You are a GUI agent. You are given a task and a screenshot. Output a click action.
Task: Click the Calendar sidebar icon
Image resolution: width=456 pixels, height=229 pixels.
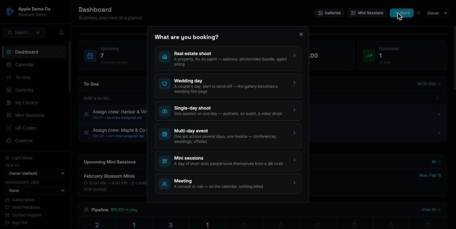click(x=9, y=65)
